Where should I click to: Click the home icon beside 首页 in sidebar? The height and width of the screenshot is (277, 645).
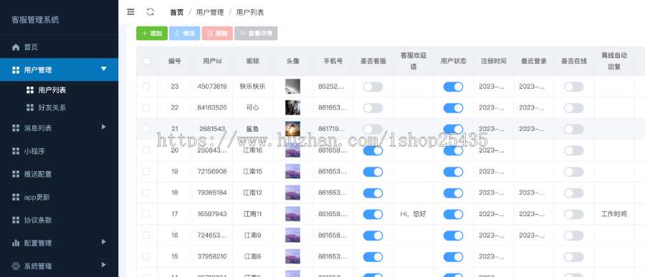[x=16, y=47]
